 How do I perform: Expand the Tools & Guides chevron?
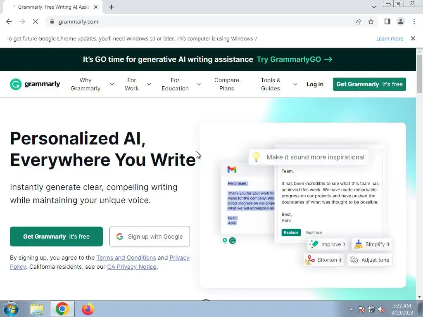click(x=295, y=84)
